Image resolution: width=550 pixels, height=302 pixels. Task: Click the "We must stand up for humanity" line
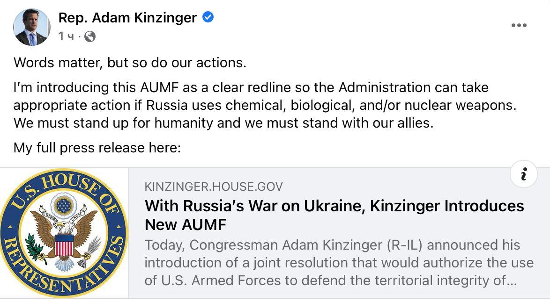click(x=223, y=123)
